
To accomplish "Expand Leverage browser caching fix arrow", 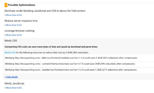I will [x=5, y=35].
